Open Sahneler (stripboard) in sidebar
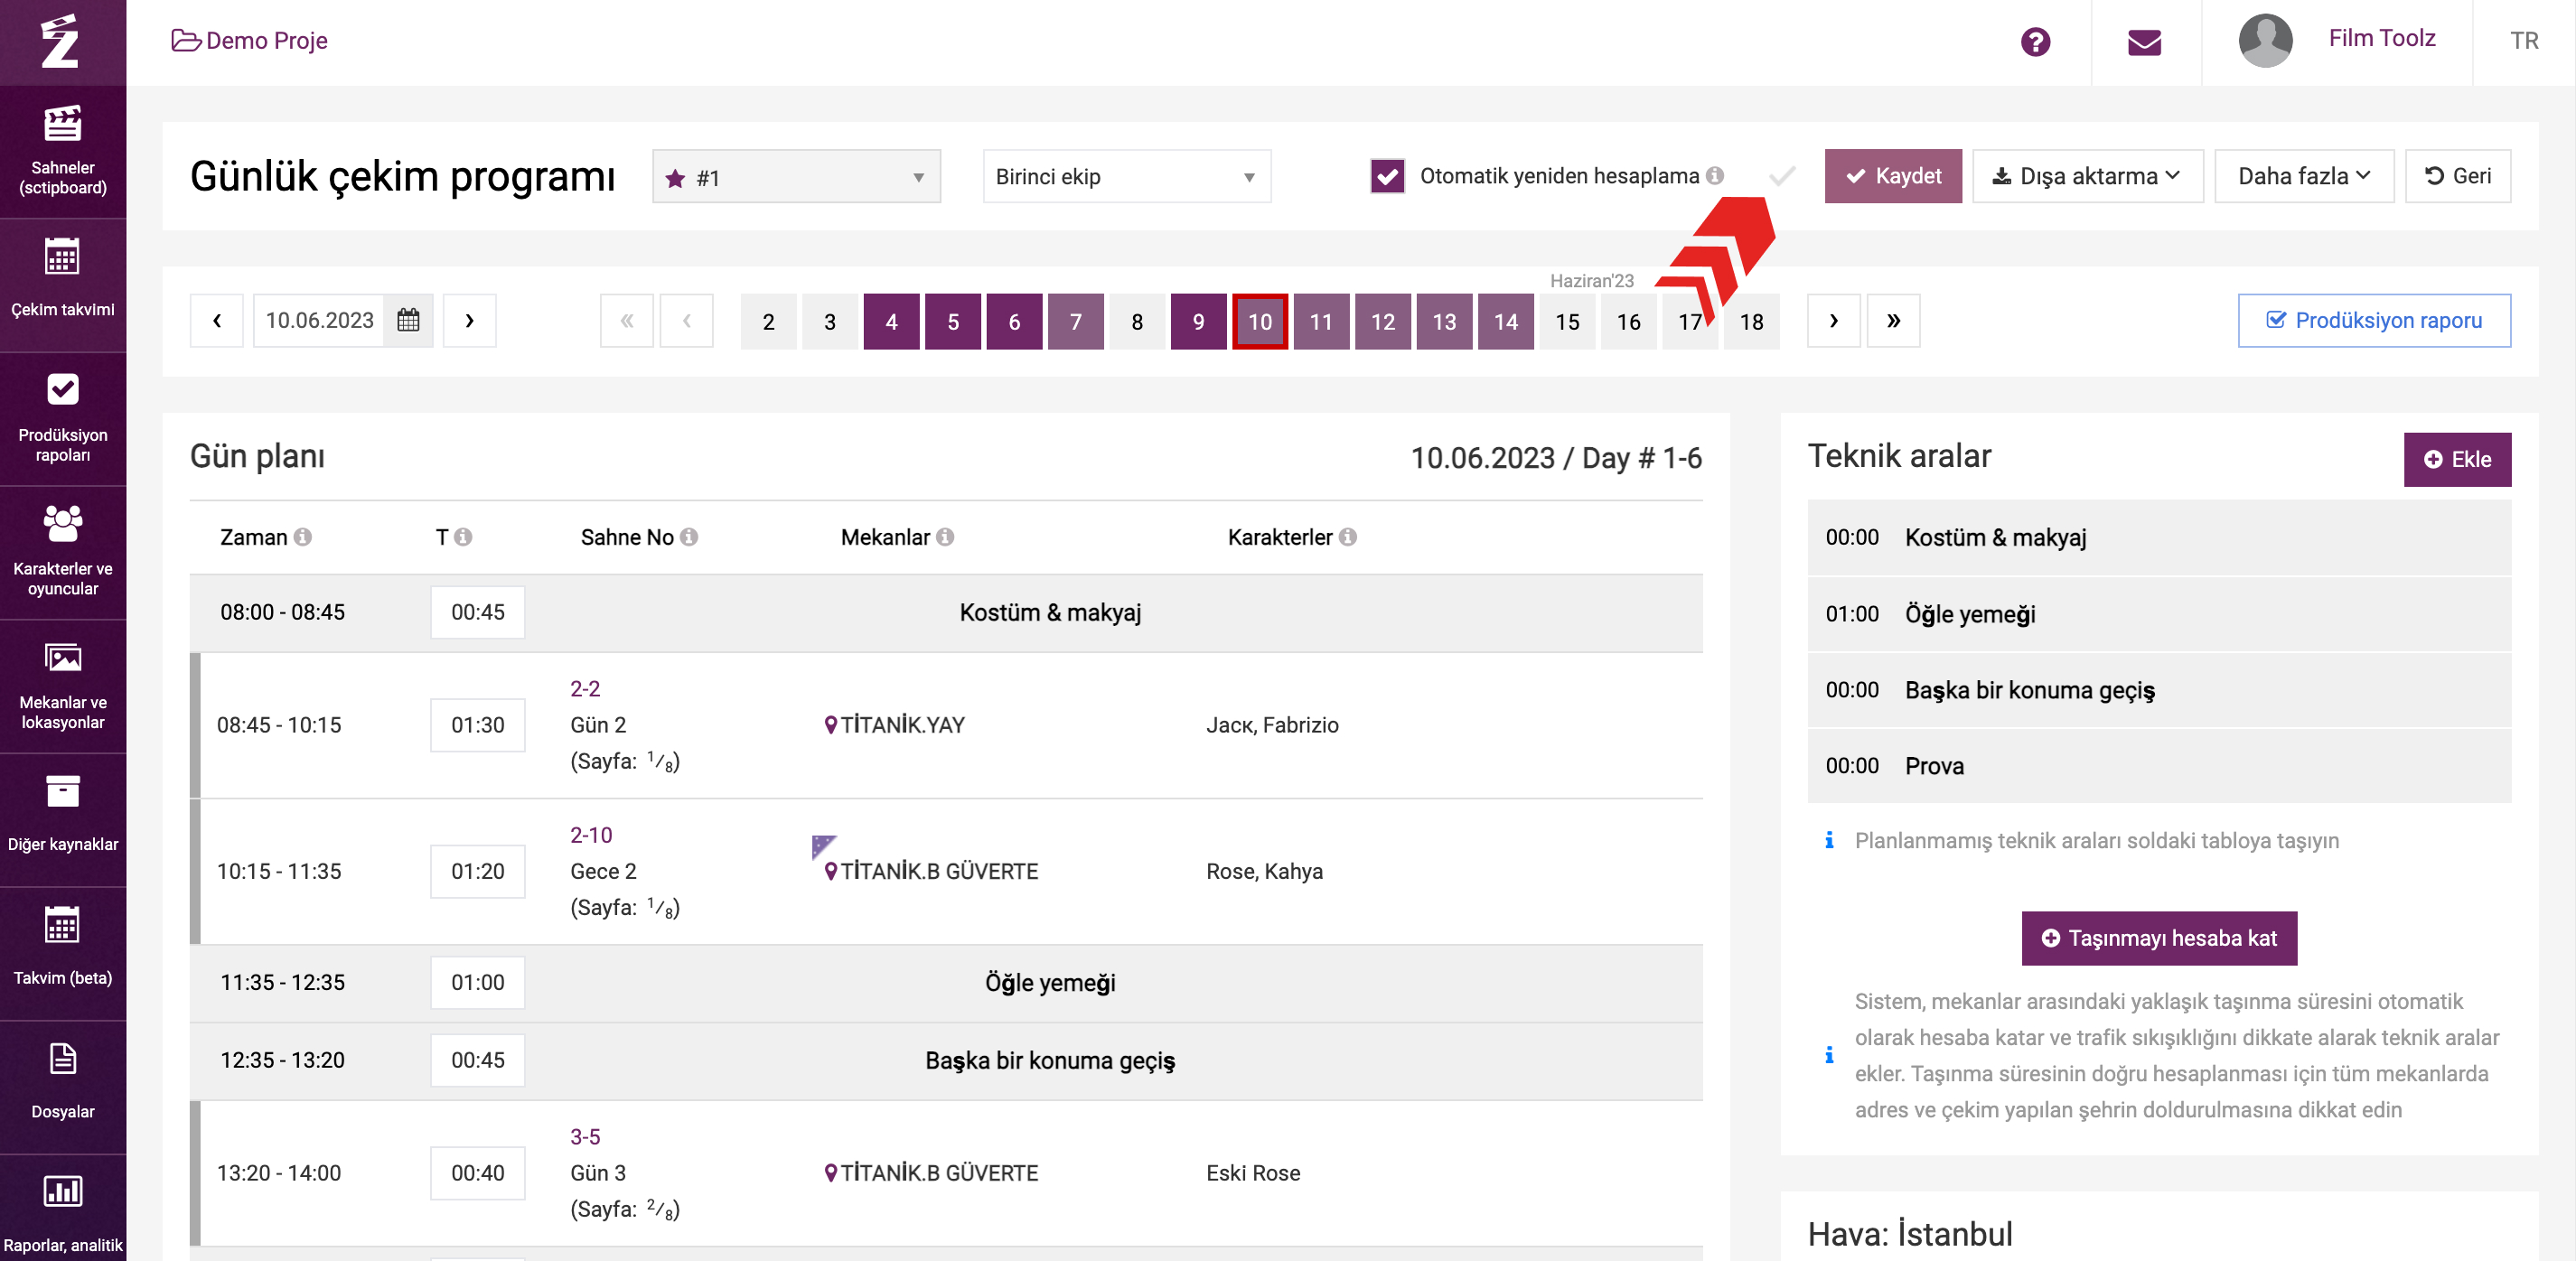 tap(63, 151)
